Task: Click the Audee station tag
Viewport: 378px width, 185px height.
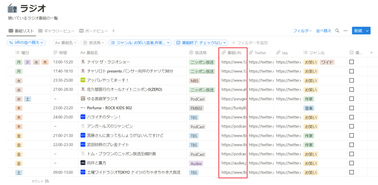Action: point(196,163)
